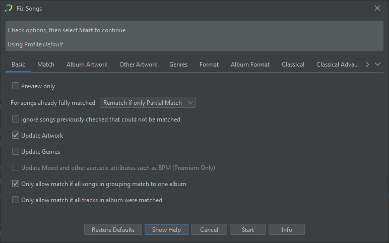Click the Show Help button
The width and height of the screenshot is (389, 243).
(x=166, y=230)
